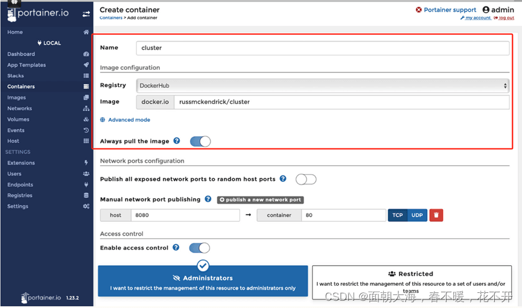Disable the Always pull the image toggle
The width and height of the screenshot is (522, 308).
pos(200,142)
